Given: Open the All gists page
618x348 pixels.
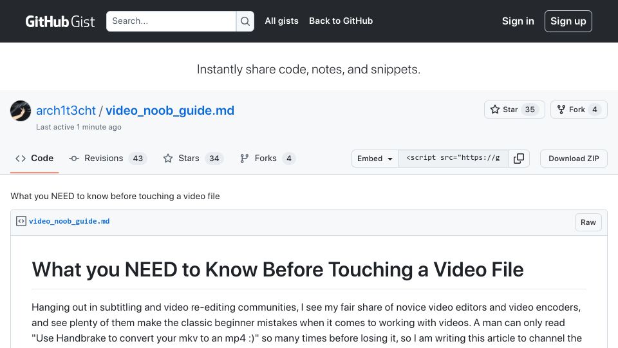Looking at the screenshot, I should click(281, 21).
